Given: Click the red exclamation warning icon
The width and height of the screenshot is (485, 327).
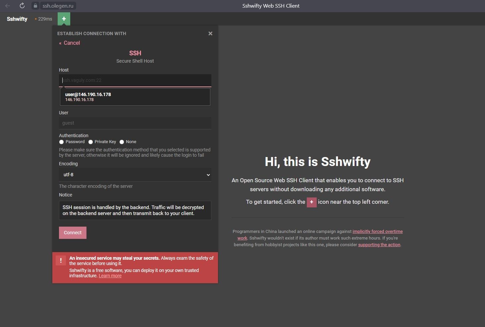Looking at the screenshot, I should [x=61, y=260].
